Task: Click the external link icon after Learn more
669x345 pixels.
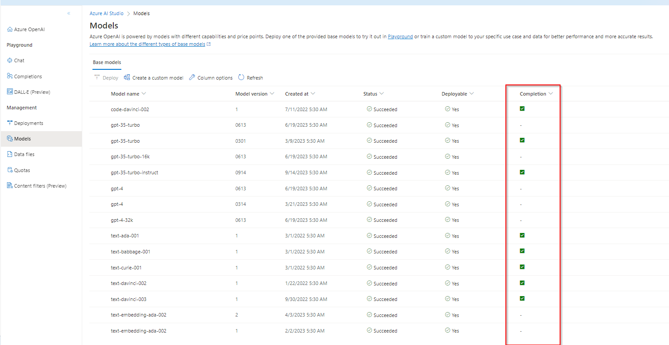Action: (x=208, y=44)
